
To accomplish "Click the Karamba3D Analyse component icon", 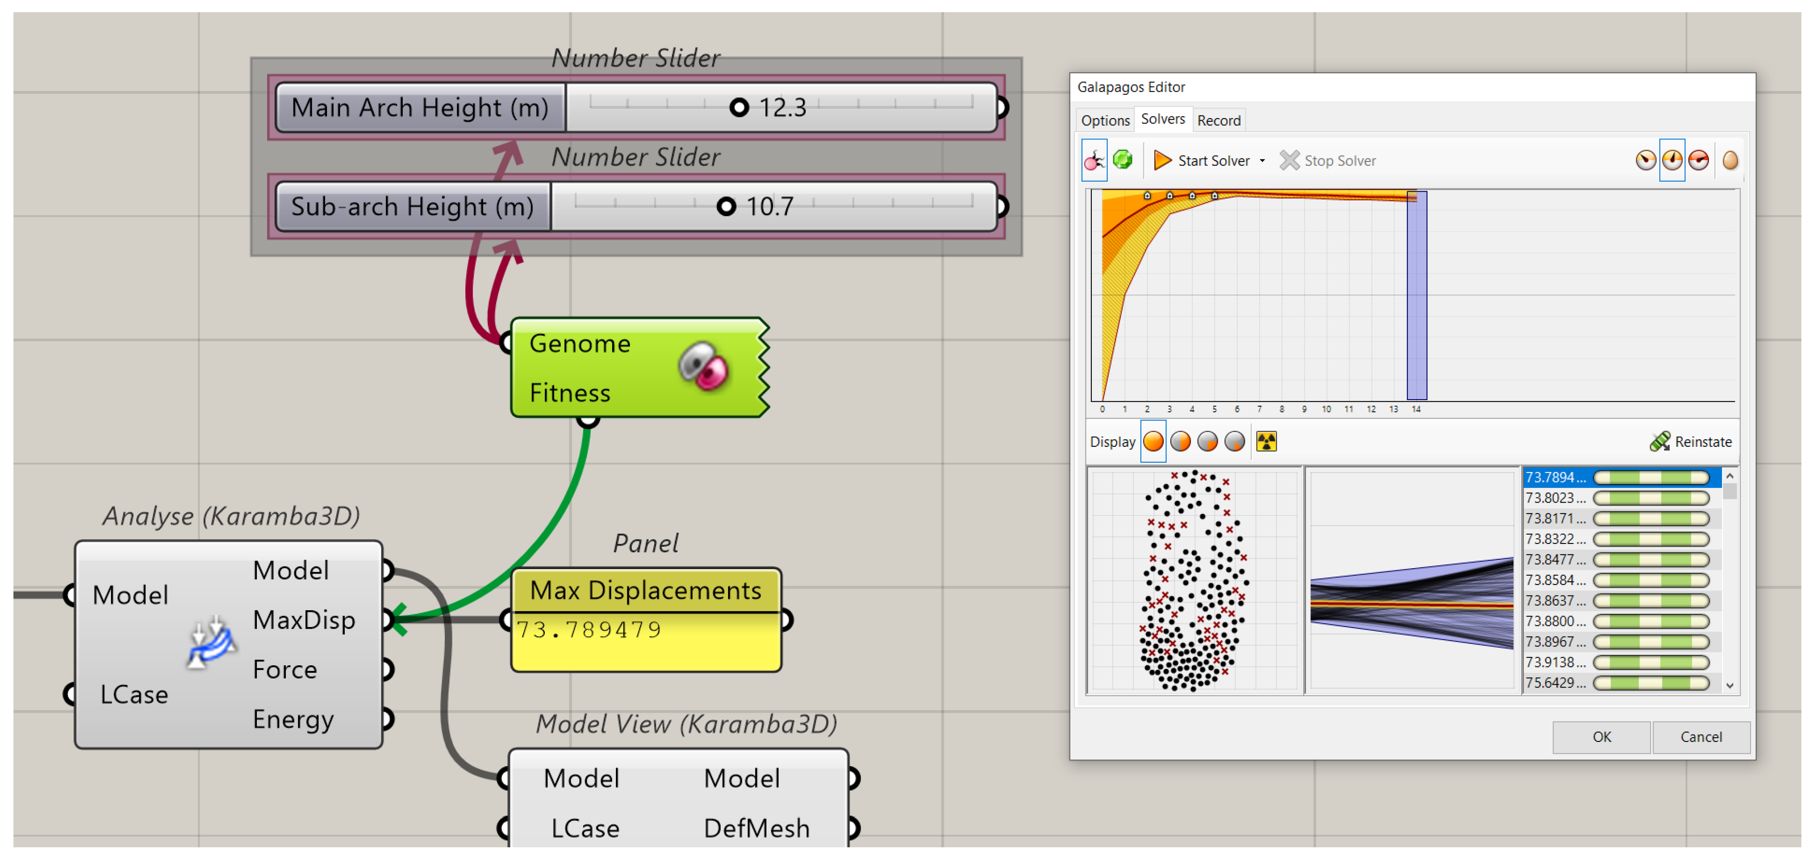I will click(211, 643).
